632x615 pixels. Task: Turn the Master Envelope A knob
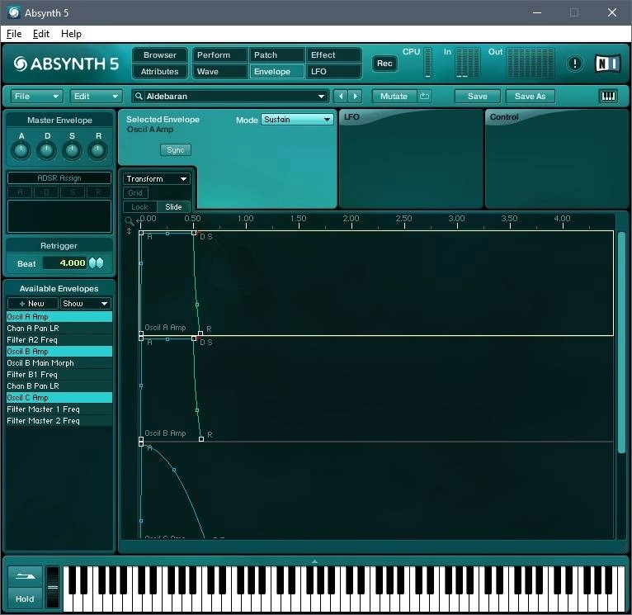[x=21, y=151]
